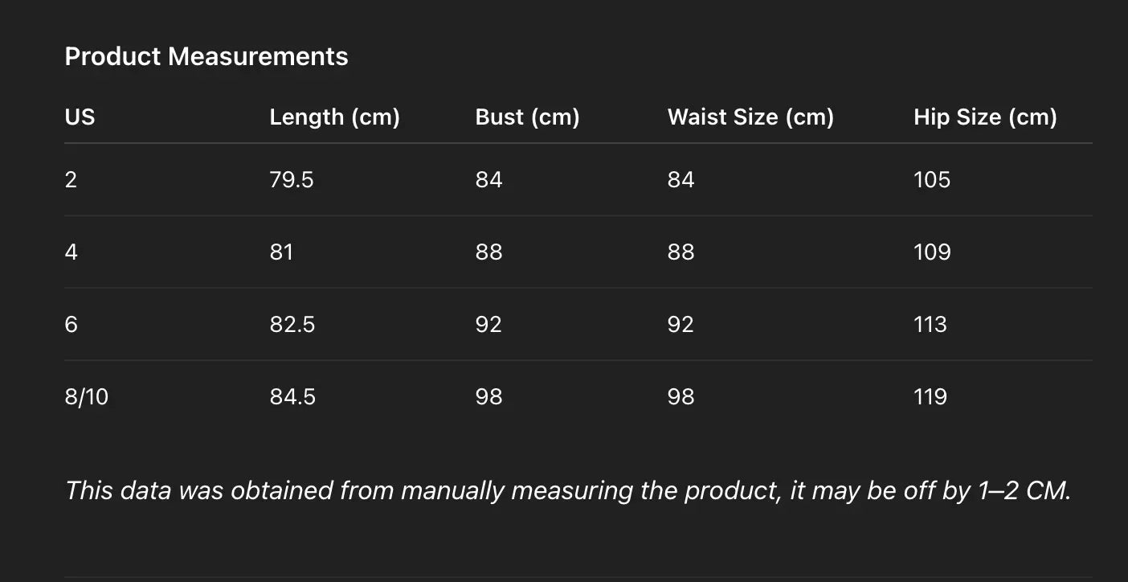
Task: Click US size 2 row label
Action: [71, 179]
